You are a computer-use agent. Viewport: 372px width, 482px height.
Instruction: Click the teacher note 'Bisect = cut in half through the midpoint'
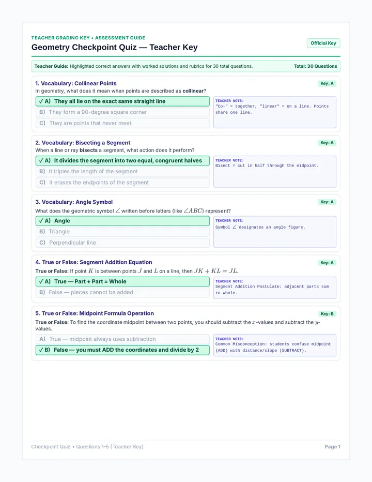(275, 172)
